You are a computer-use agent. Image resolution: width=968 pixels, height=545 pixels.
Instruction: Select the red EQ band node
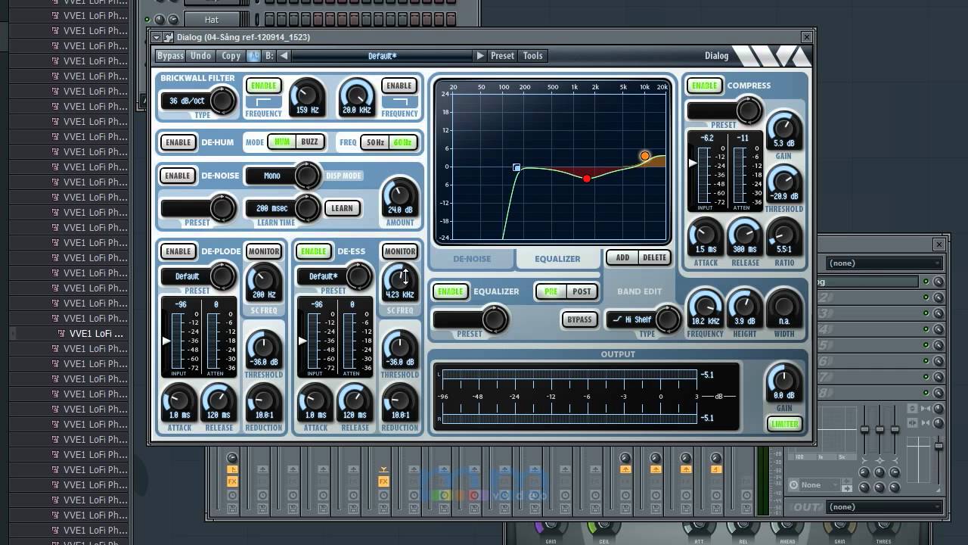point(587,179)
